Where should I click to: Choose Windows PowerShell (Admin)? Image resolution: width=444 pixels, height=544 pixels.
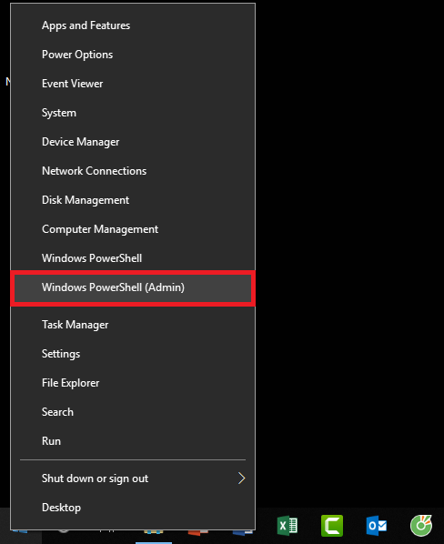point(133,287)
